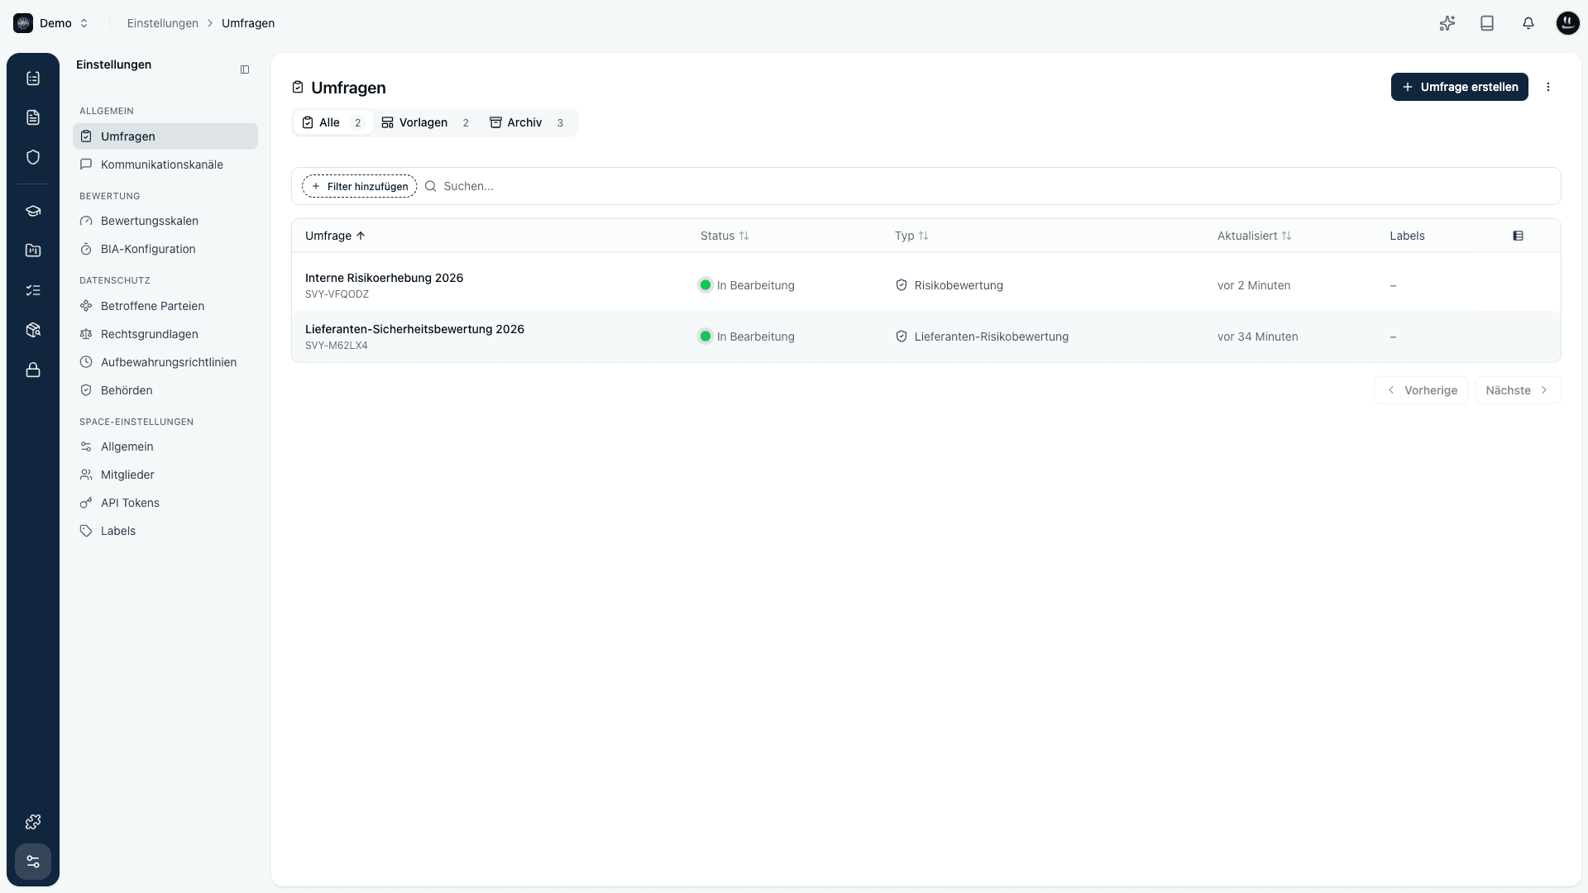Click Filter hinzufügen button
This screenshot has width=1588, height=893.
[x=359, y=186]
